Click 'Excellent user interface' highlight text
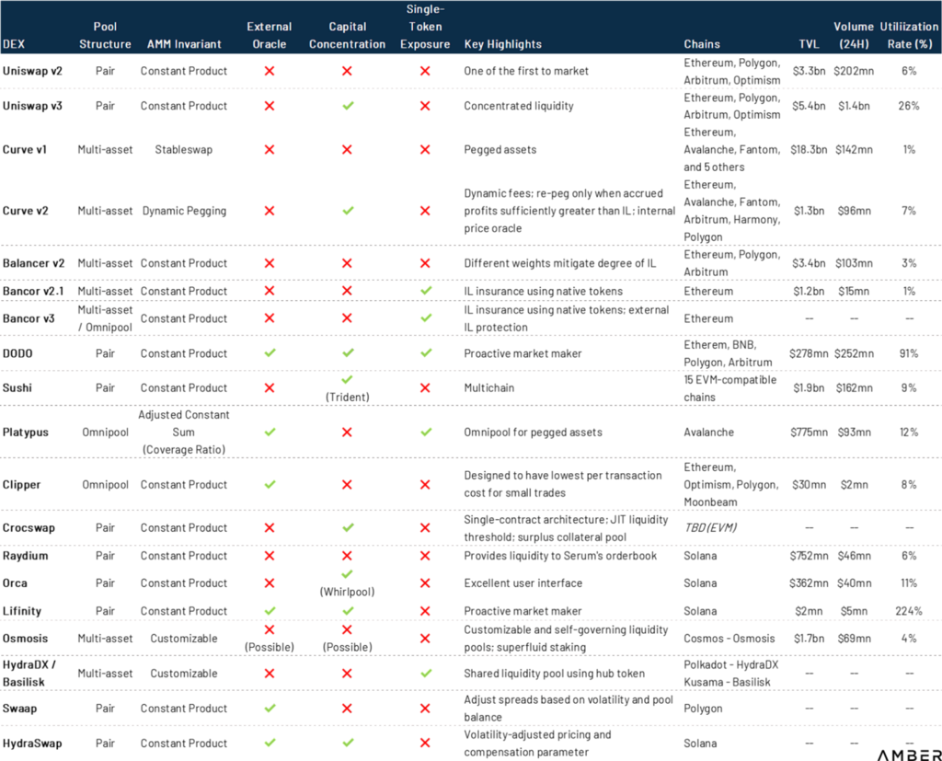 point(523,583)
